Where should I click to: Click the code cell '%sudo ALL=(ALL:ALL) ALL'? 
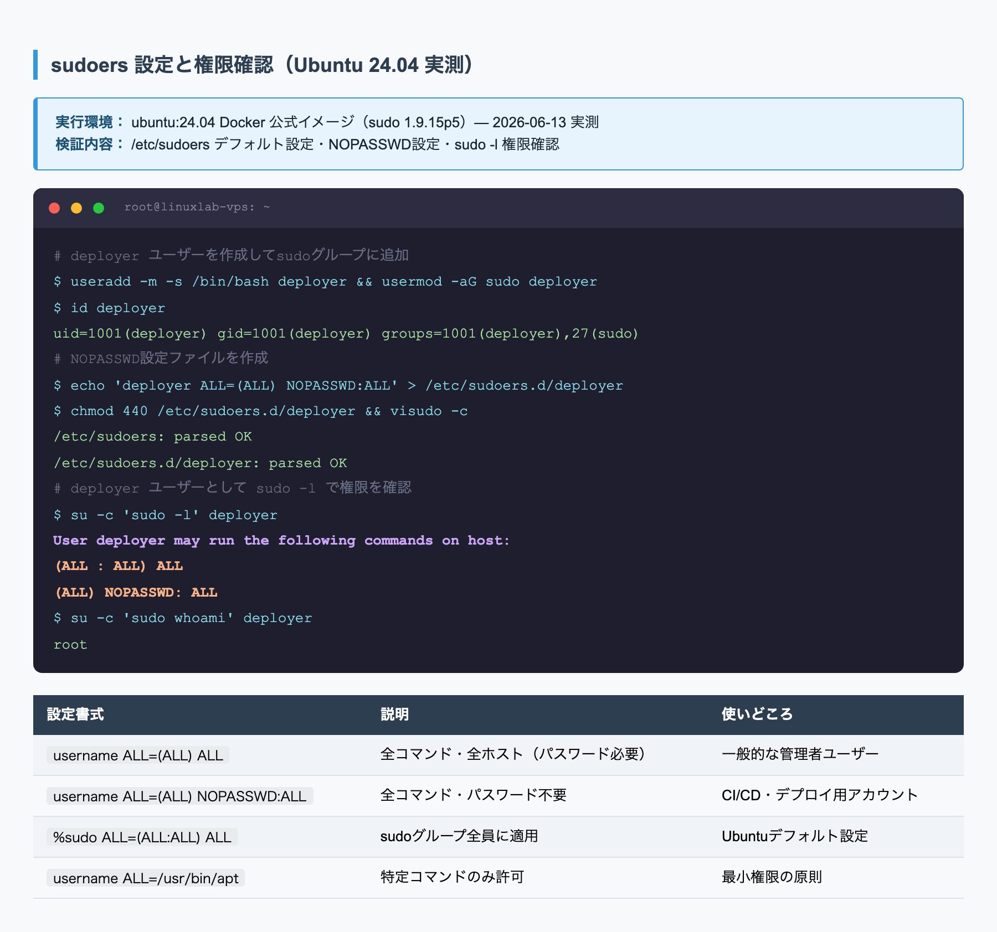coord(142,837)
